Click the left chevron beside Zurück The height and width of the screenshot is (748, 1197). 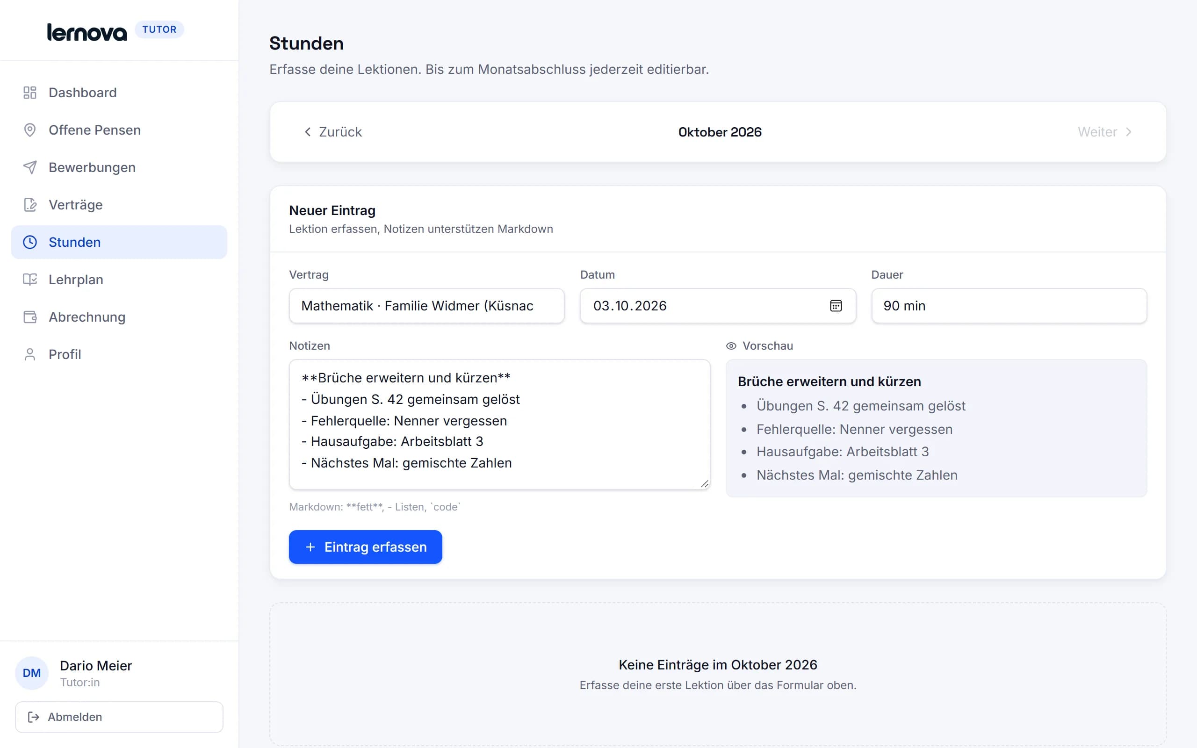308,131
